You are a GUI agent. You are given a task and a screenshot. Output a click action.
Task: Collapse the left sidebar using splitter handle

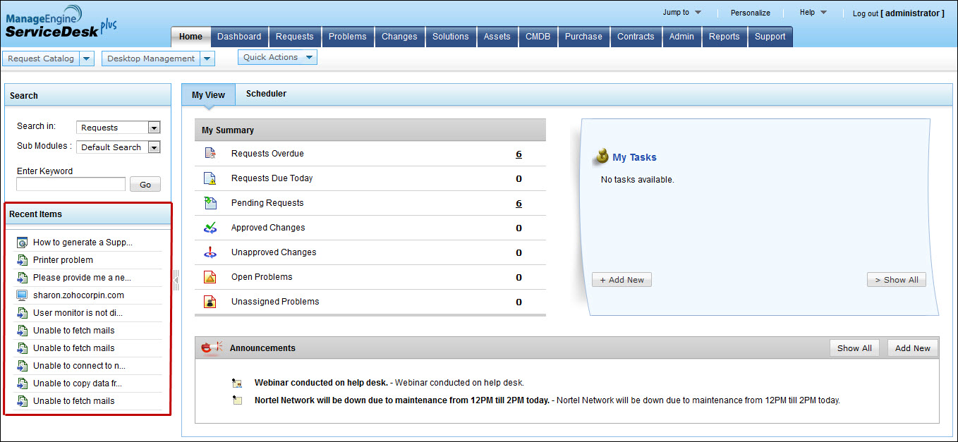[176, 280]
